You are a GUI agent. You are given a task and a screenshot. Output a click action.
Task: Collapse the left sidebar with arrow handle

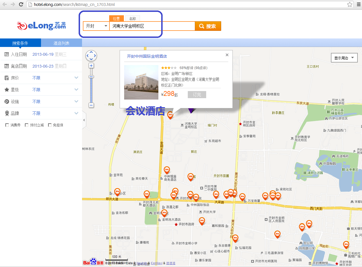click(84, 120)
